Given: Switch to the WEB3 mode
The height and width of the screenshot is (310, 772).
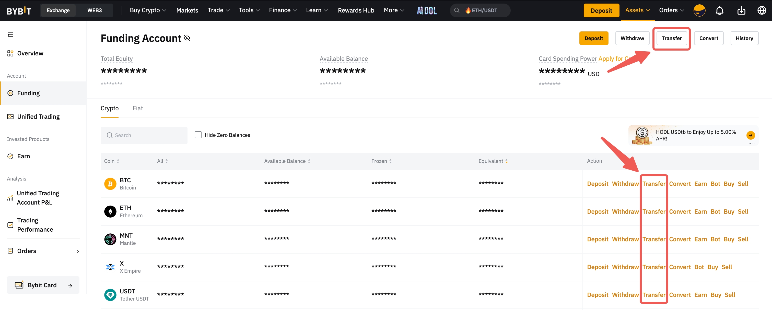Looking at the screenshot, I should (x=95, y=10).
